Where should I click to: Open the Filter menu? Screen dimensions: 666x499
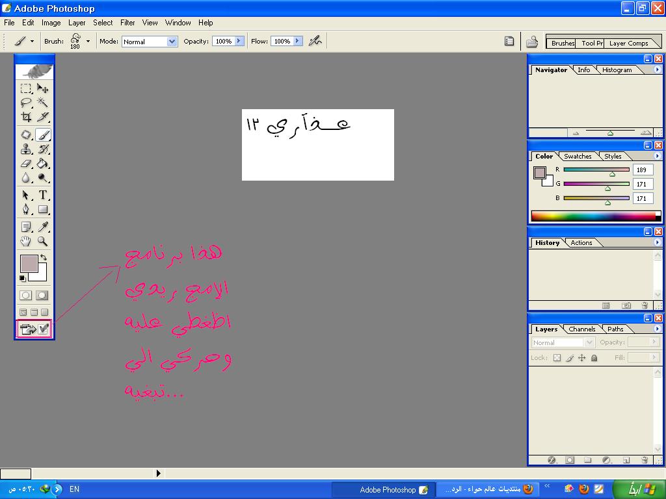point(127,23)
